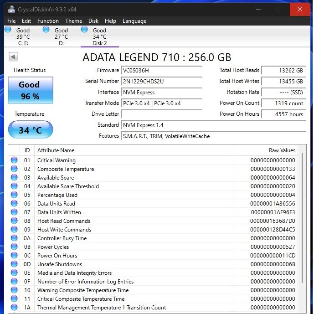Click the attribute list vertical scrollbar

pyautogui.click(x=302, y=218)
